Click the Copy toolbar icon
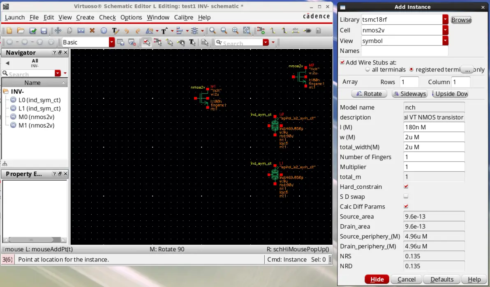The height and width of the screenshot is (287, 490). tap(69, 31)
